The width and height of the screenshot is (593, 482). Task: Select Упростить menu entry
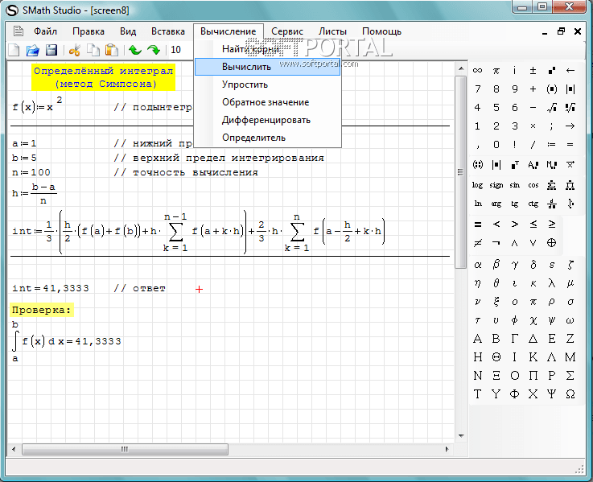pyautogui.click(x=268, y=84)
